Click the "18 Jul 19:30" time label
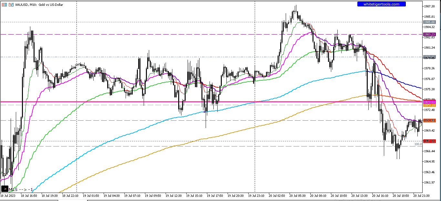This screenshot has height=201, width=441. [50, 196]
